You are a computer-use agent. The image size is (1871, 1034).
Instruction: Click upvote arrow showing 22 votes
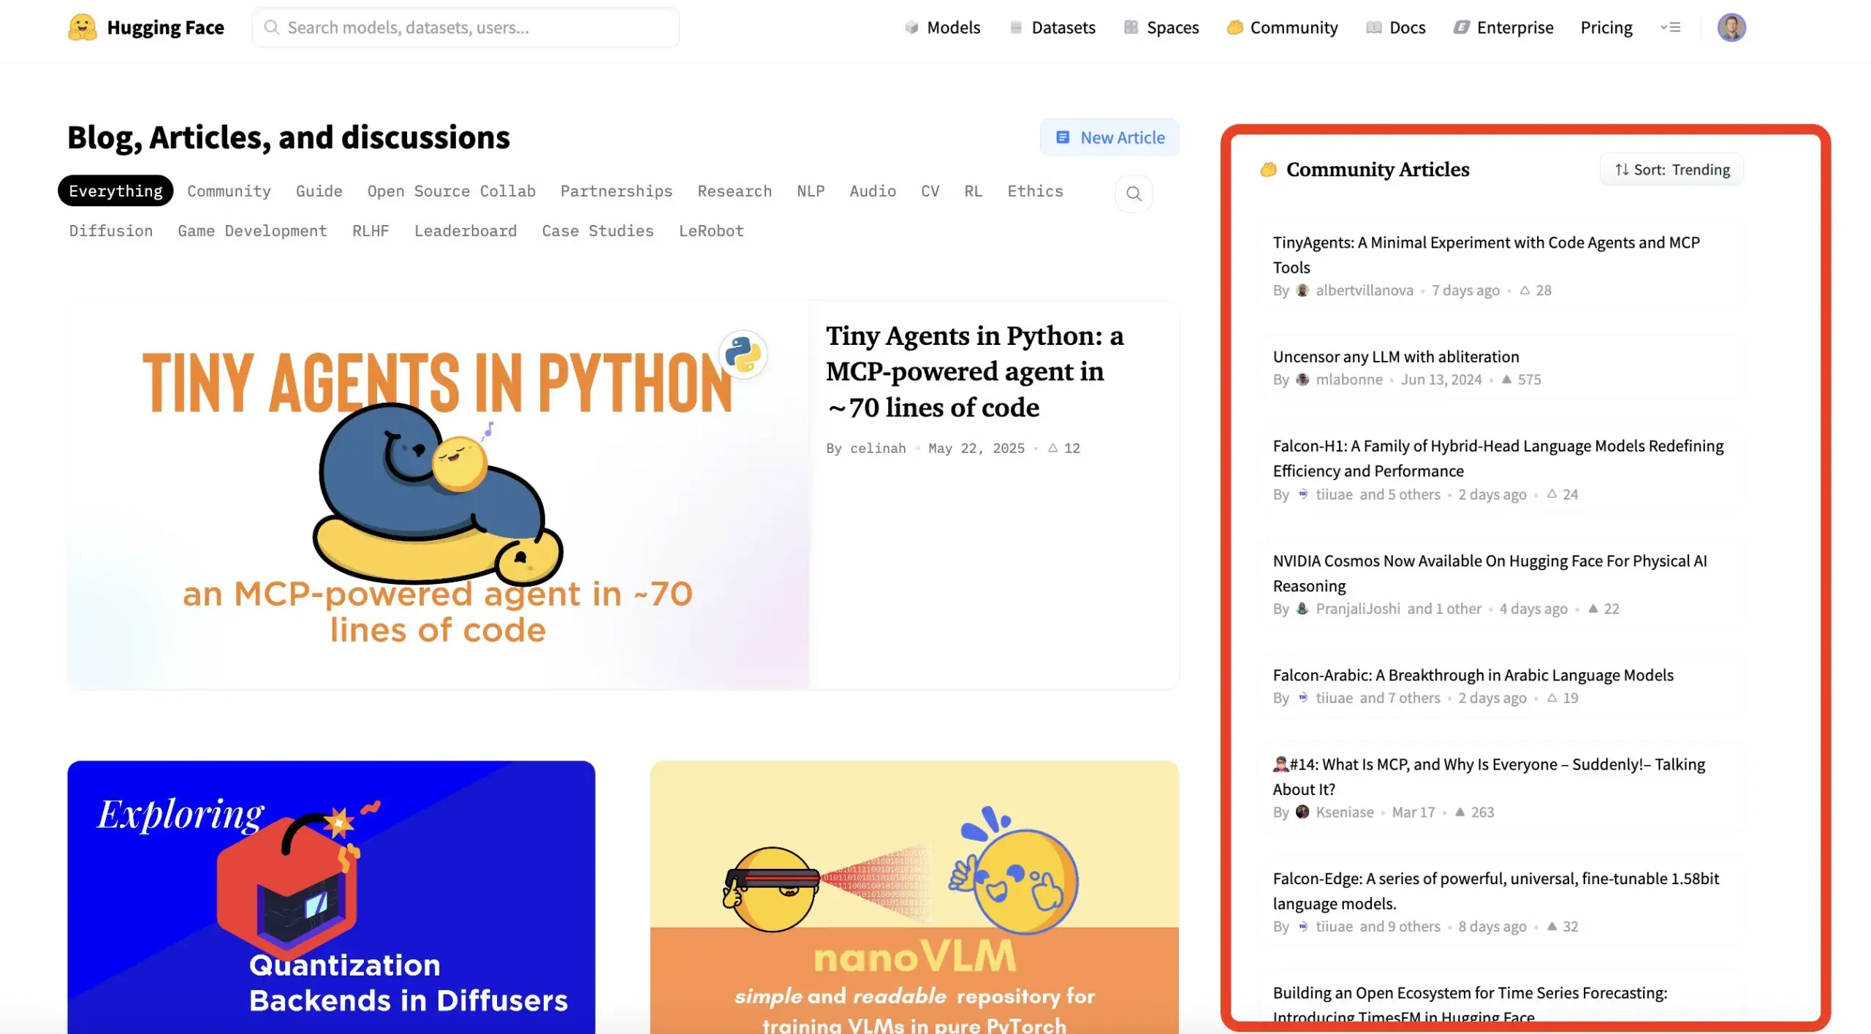(x=1593, y=609)
